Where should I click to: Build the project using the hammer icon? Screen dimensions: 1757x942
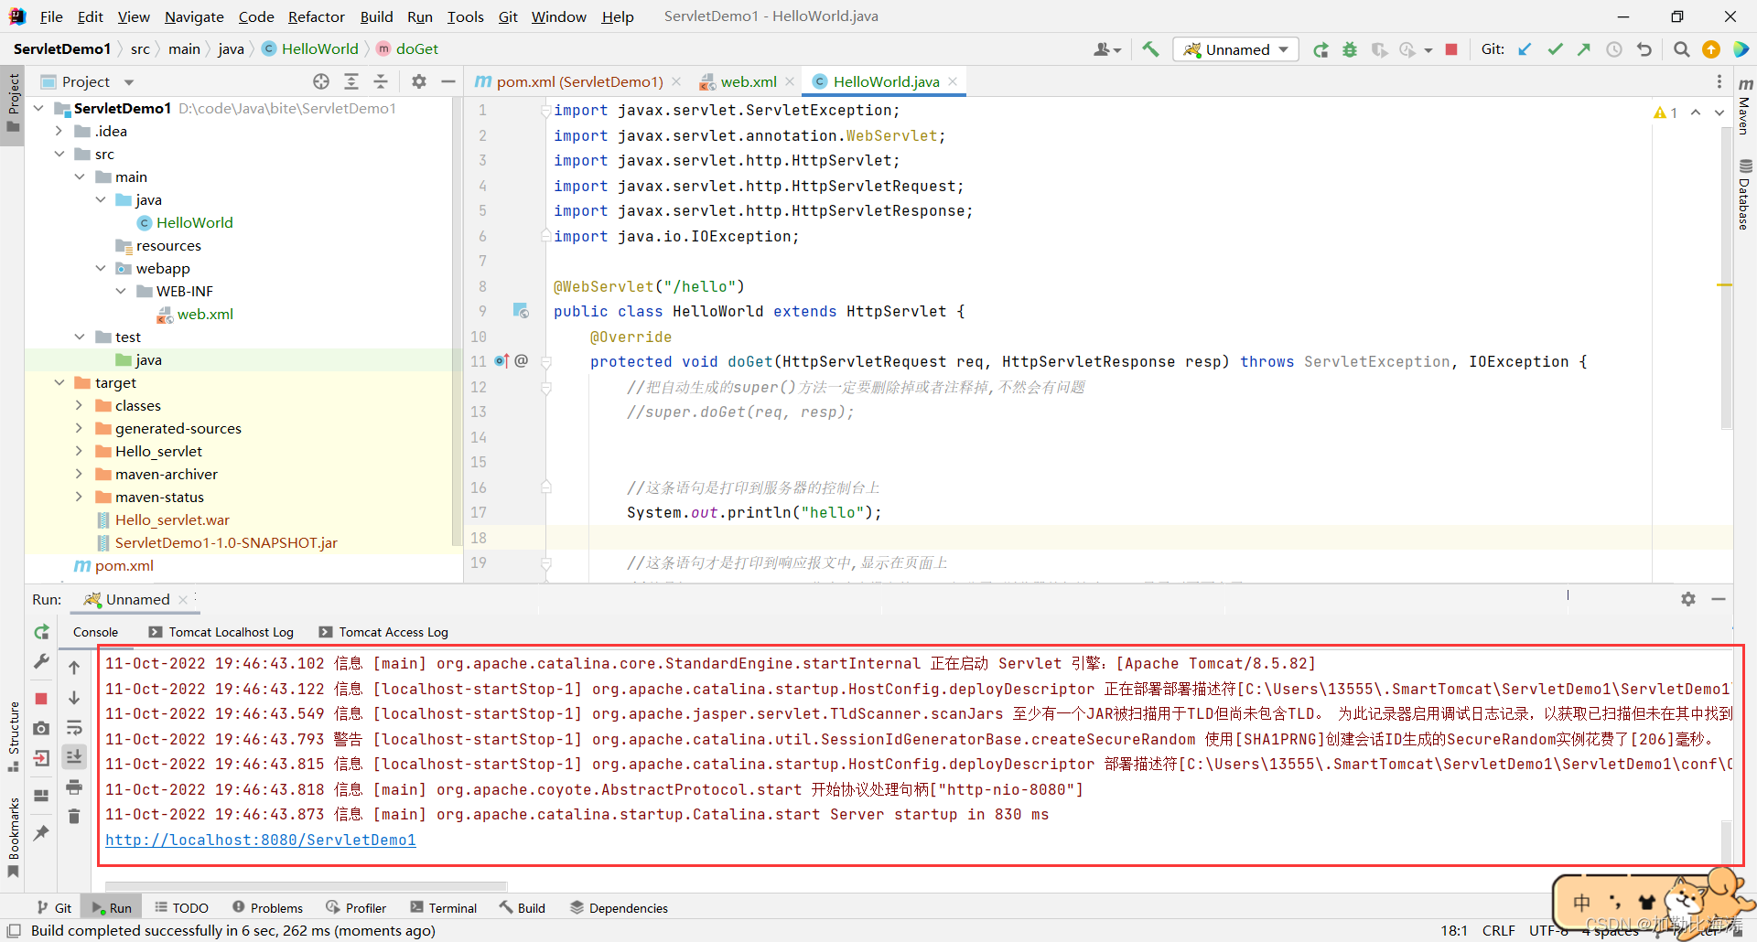[1150, 48]
